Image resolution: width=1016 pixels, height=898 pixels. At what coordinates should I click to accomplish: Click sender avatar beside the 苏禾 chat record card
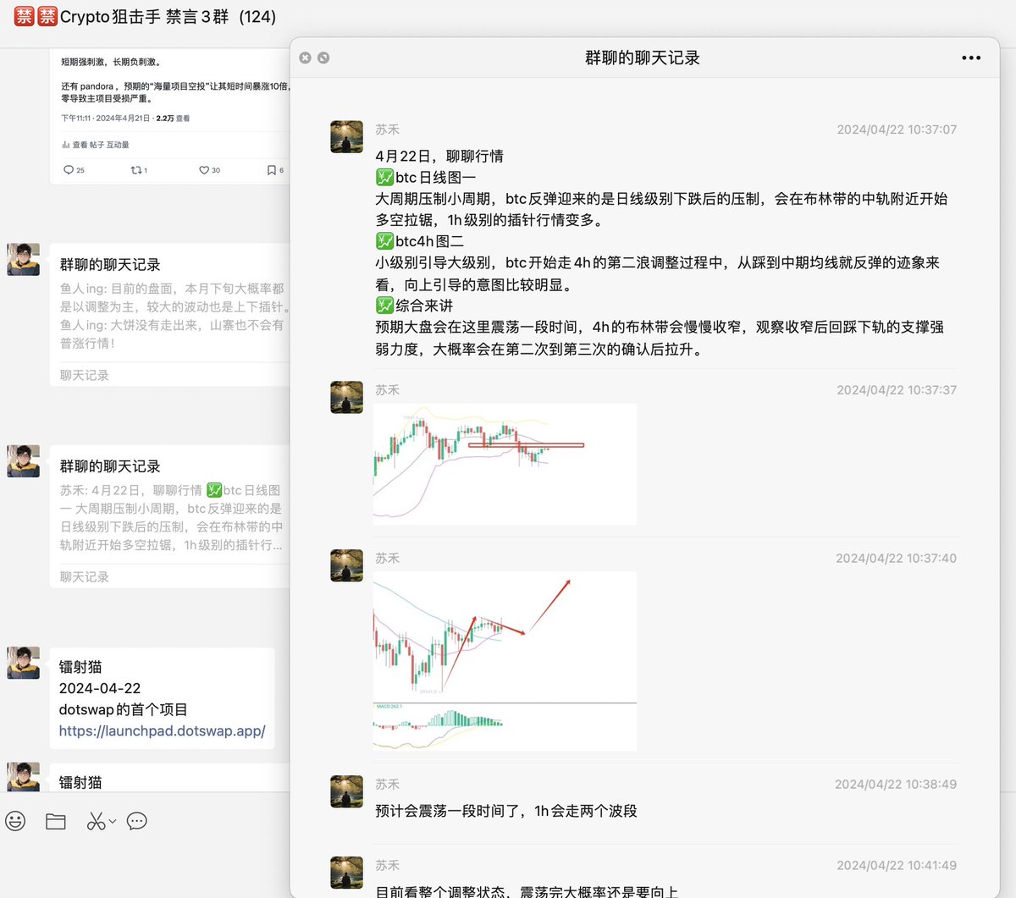tap(24, 461)
